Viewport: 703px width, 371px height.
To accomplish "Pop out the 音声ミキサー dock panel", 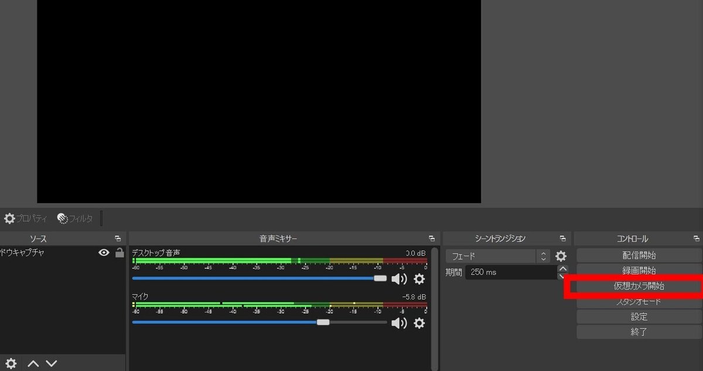I will [432, 239].
